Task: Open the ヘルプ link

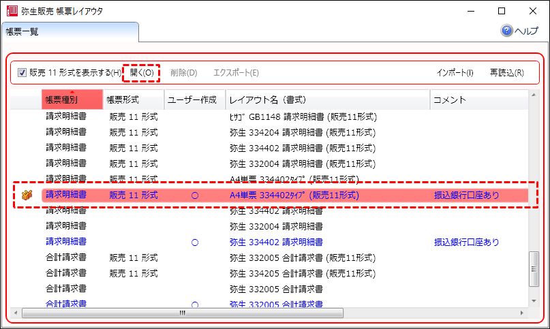Action: pos(526,31)
